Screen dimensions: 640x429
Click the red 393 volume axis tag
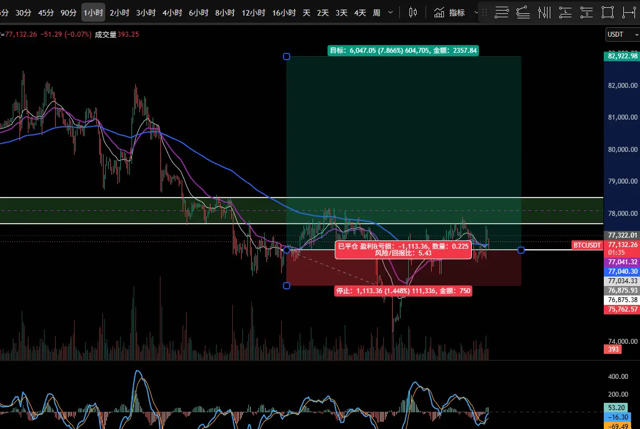[613, 349]
